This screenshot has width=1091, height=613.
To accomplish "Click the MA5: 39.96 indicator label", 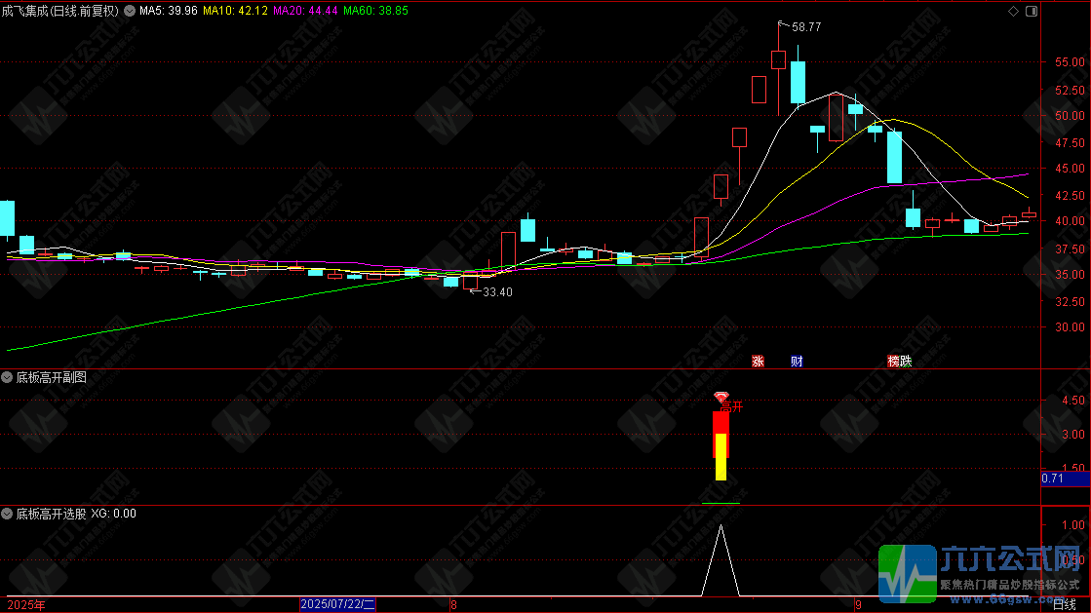I will click(x=169, y=11).
